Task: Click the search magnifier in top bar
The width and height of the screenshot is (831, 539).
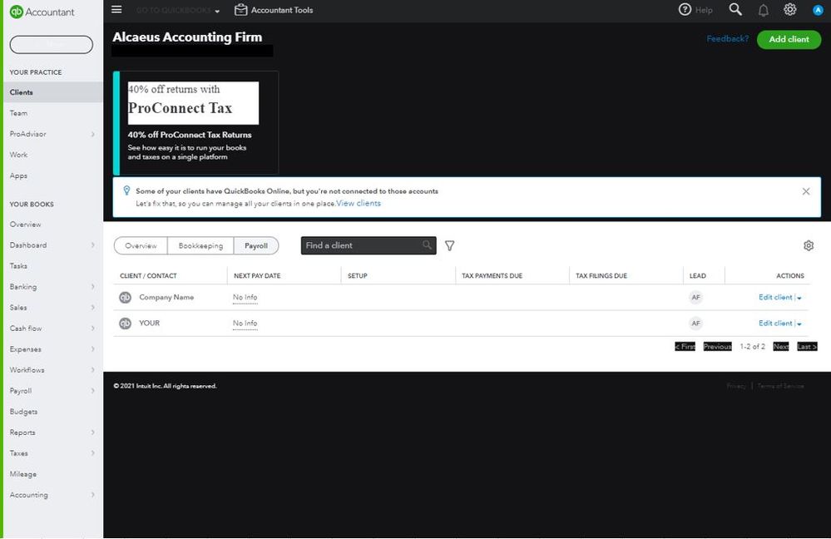Action: click(735, 9)
